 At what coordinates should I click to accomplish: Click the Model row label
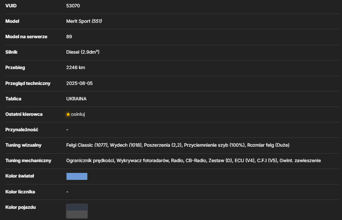point(12,21)
